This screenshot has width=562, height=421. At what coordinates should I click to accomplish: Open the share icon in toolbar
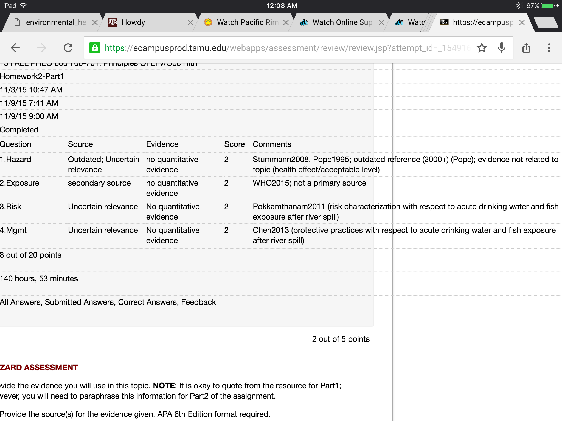coord(526,48)
